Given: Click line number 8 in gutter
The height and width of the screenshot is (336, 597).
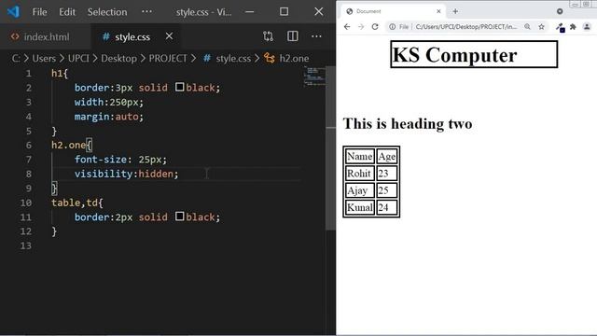Looking at the screenshot, I should pyautogui.click(x=29, y=174).
